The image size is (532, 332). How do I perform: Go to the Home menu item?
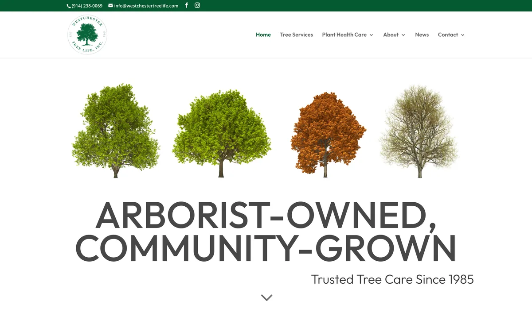coord(263,35)
